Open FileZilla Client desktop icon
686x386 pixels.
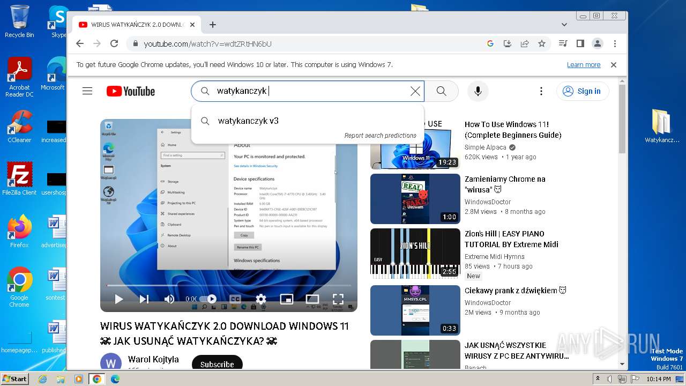pos(19,179)
